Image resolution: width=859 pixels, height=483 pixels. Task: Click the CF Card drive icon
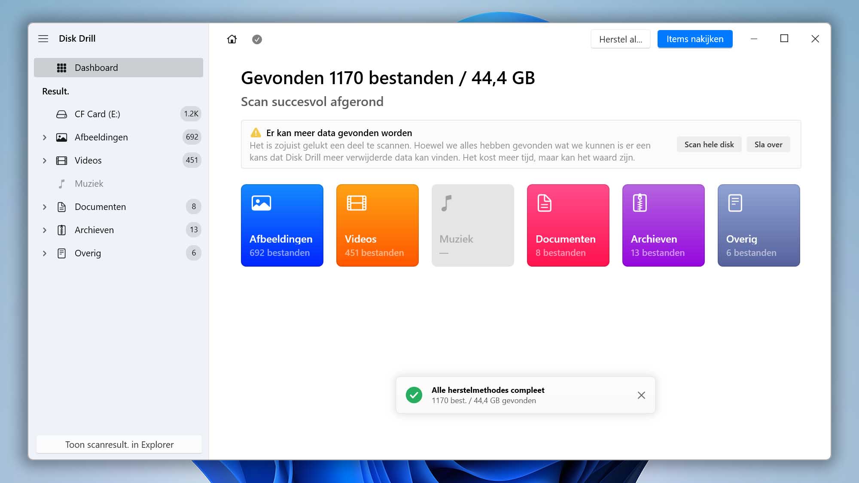pos(61,114)
